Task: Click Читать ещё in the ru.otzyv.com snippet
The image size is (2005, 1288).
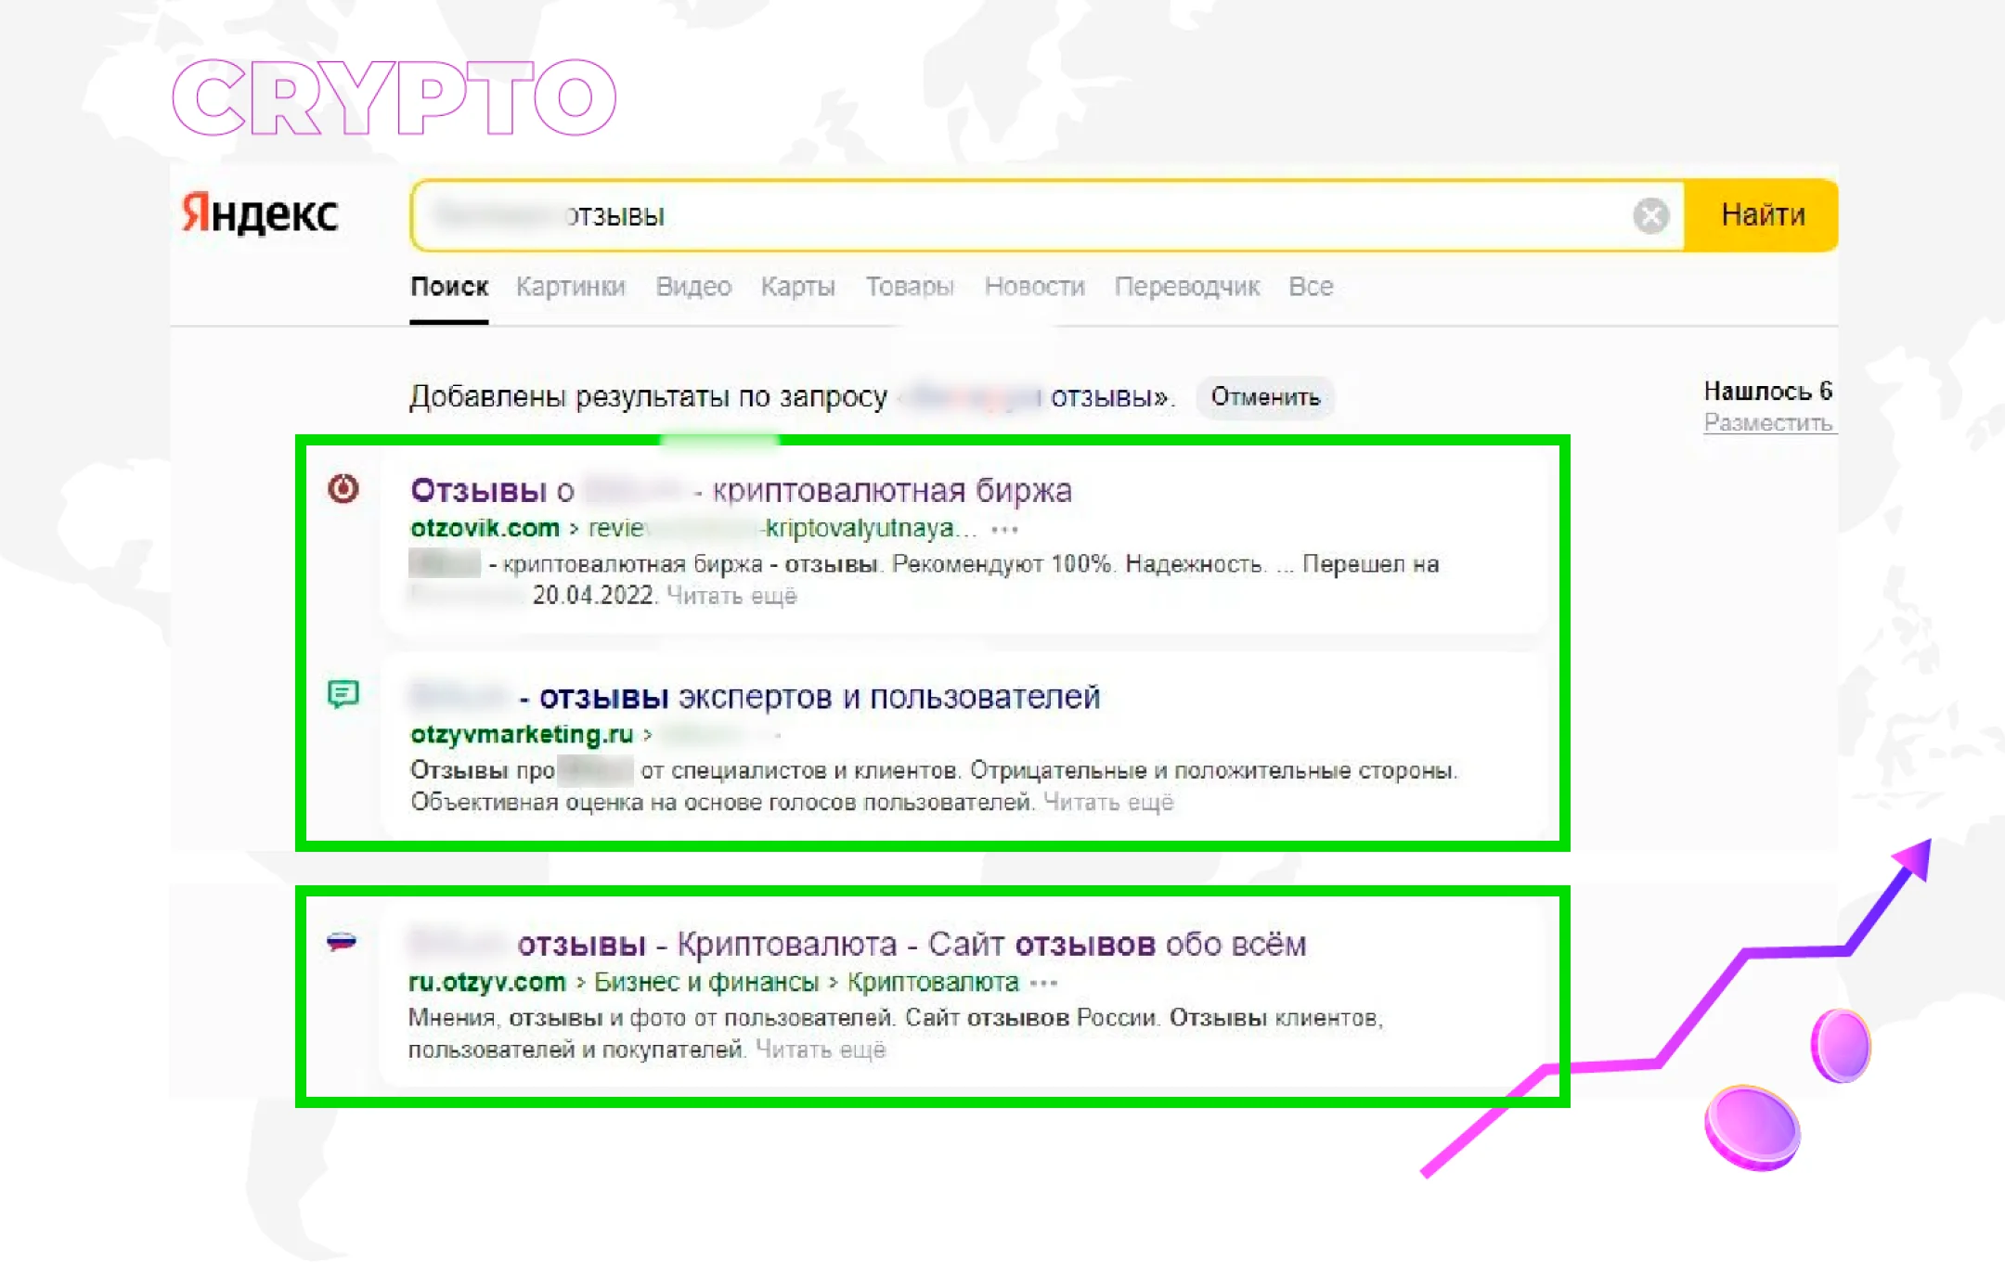Action: pos(821,1050)
